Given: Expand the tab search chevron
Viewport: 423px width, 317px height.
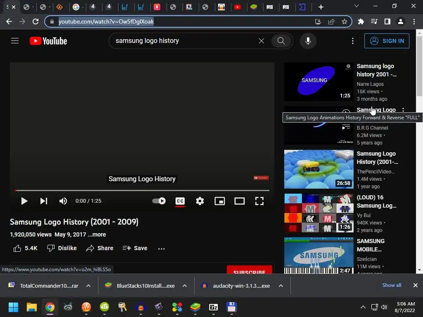Looking at the screenshot, I should coord(356,6).
